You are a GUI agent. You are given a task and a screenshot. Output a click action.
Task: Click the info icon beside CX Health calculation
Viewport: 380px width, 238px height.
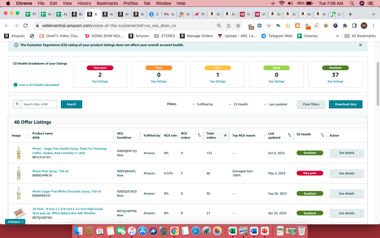15,85
